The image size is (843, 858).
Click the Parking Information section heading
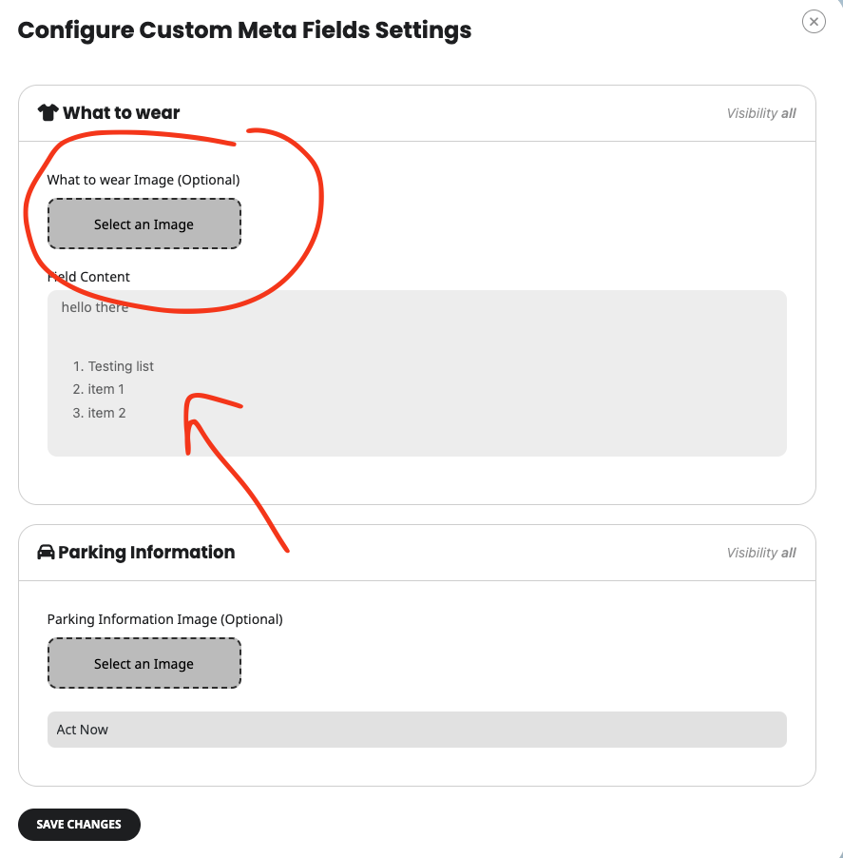(146, 552)
